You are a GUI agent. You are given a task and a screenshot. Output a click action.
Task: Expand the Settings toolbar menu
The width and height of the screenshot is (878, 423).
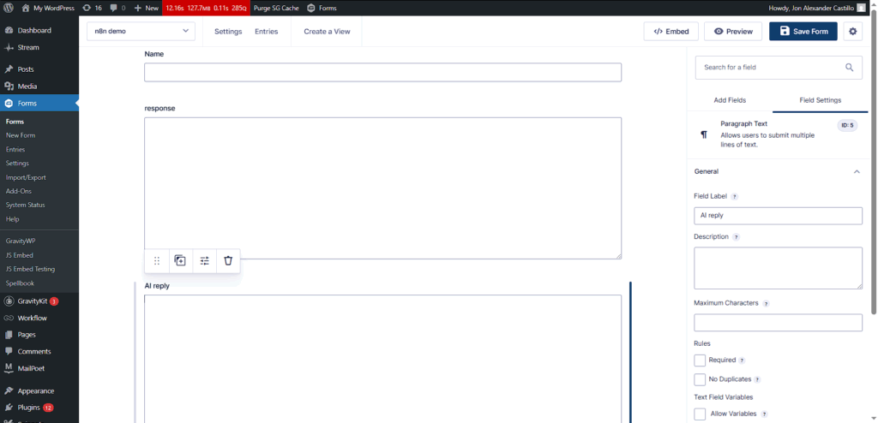[x=228, y=32]
